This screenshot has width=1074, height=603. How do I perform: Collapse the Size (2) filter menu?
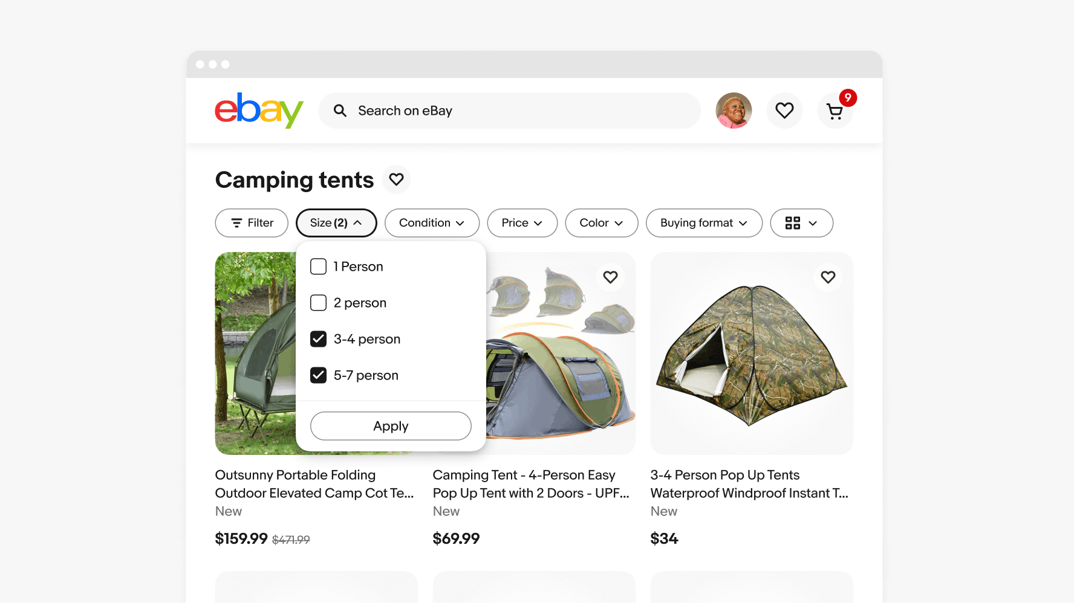(x=336, y=223)
